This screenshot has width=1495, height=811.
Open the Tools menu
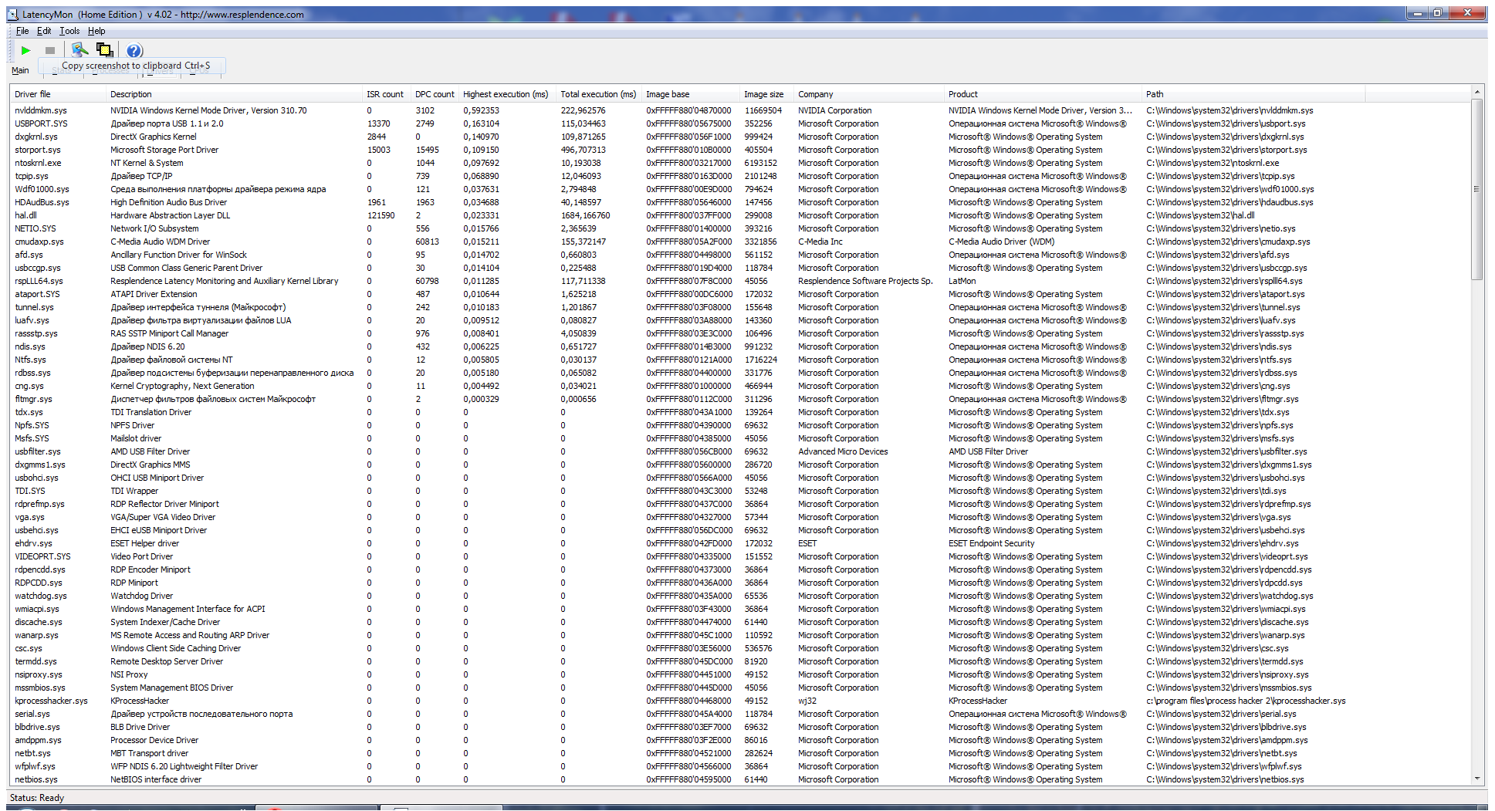pos(69,31)
